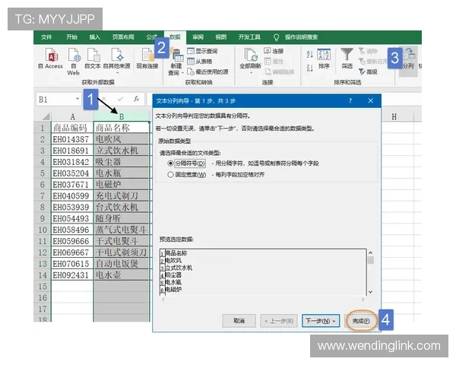
Task: Click row 3 立式饮水机 in preview
Action: pos(179,268)
